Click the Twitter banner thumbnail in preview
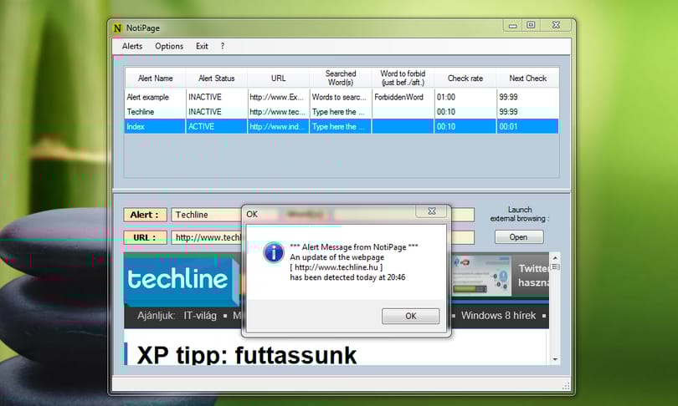Image resolution: width=678 pixels, height=406 pixels. click(x=481, y=276)
